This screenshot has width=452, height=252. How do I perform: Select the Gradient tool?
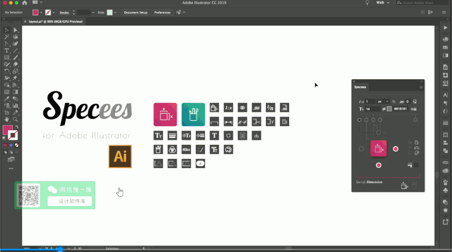[15, 92]
